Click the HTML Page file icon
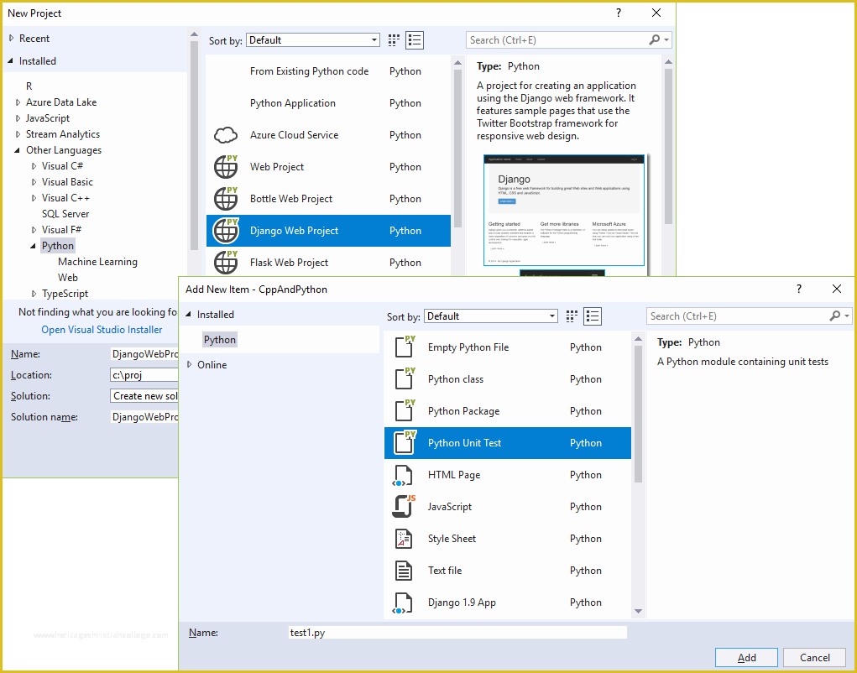This screenshot has width=857, height=673. (403, 475)
